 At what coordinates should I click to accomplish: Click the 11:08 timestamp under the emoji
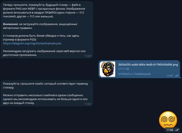click(170, 130)
